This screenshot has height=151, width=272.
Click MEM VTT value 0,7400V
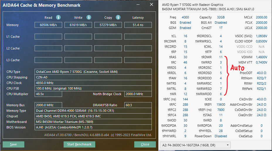coord(261,62)
